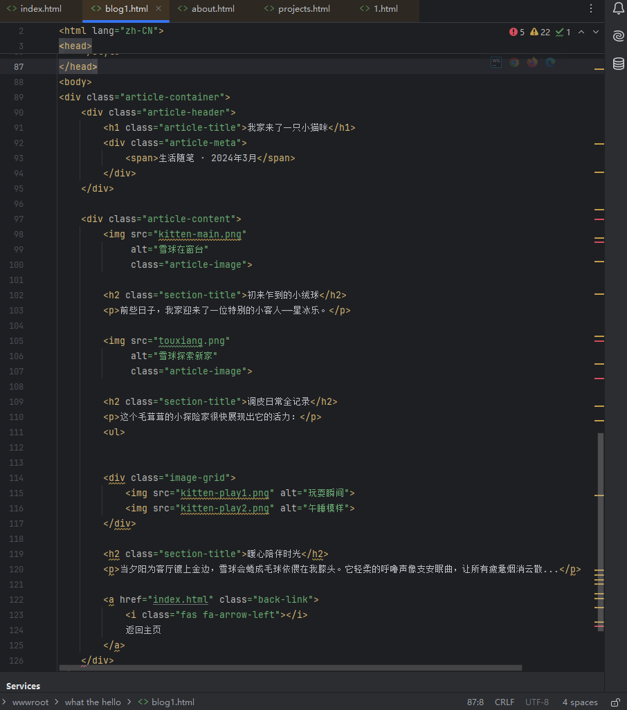The image size is (627, 710).
Task: Preview page in Edge browser
Action: 550,62
